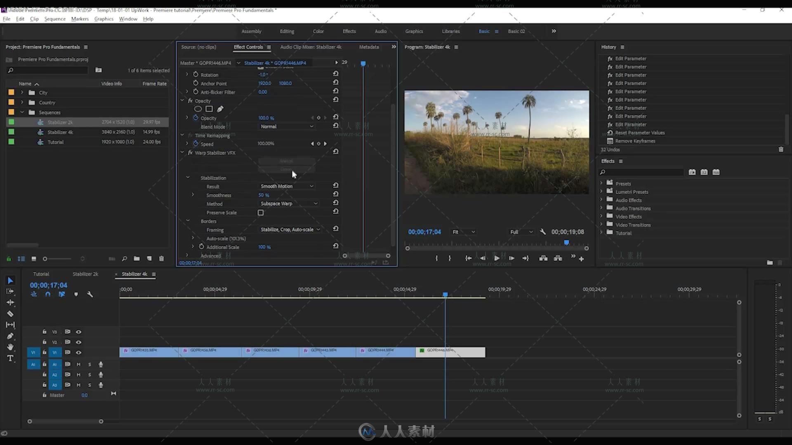Click the Extract button in Program monitor
The width and height of the screenshot is (792, 445).
coord(558,258)
